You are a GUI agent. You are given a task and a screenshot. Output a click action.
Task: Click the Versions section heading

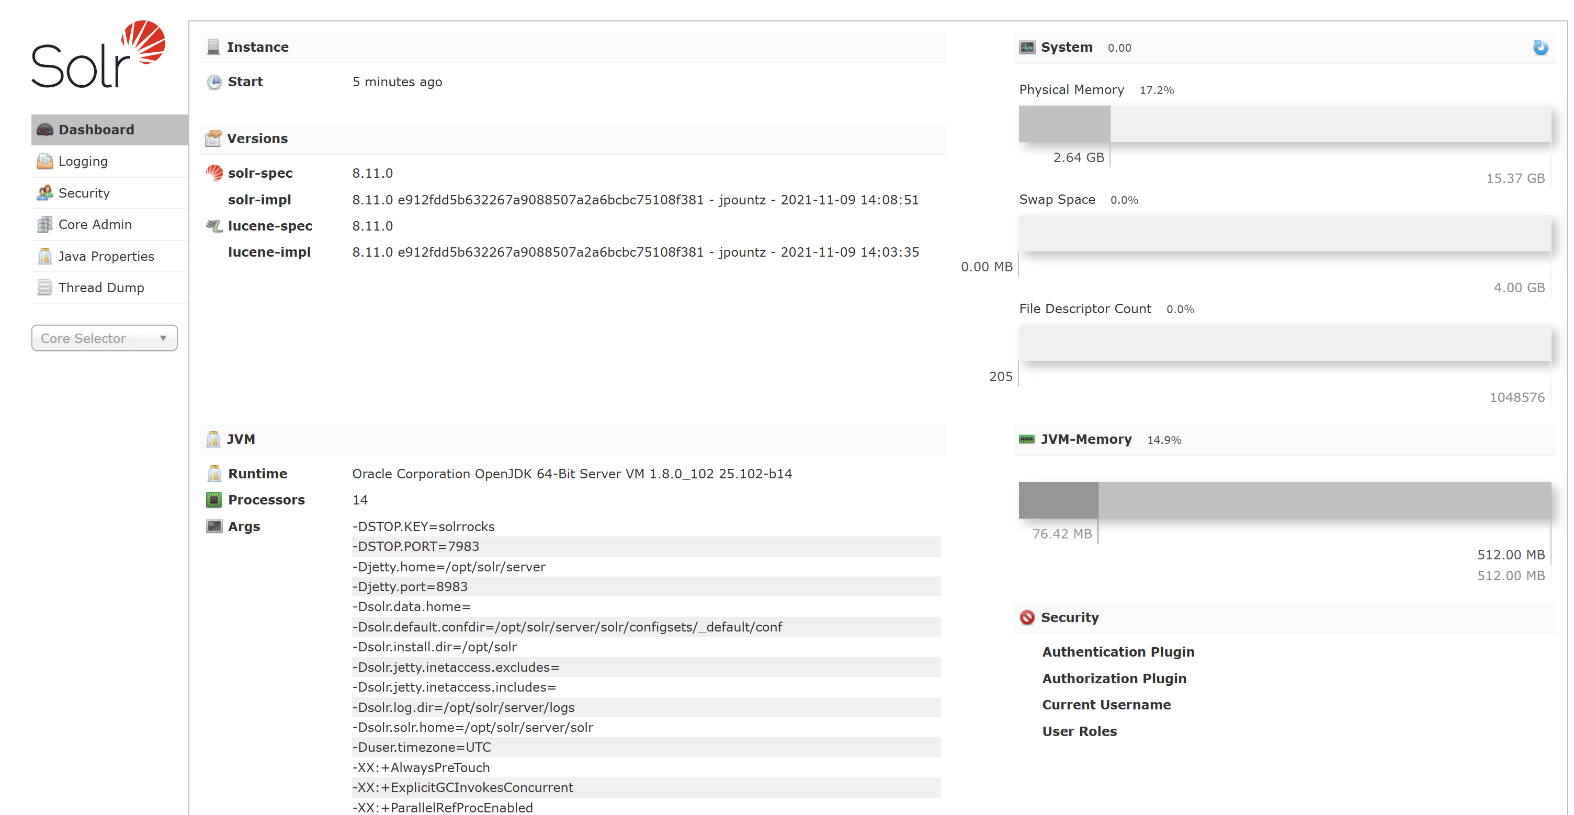pyautogui.click(x=257, y=139)
